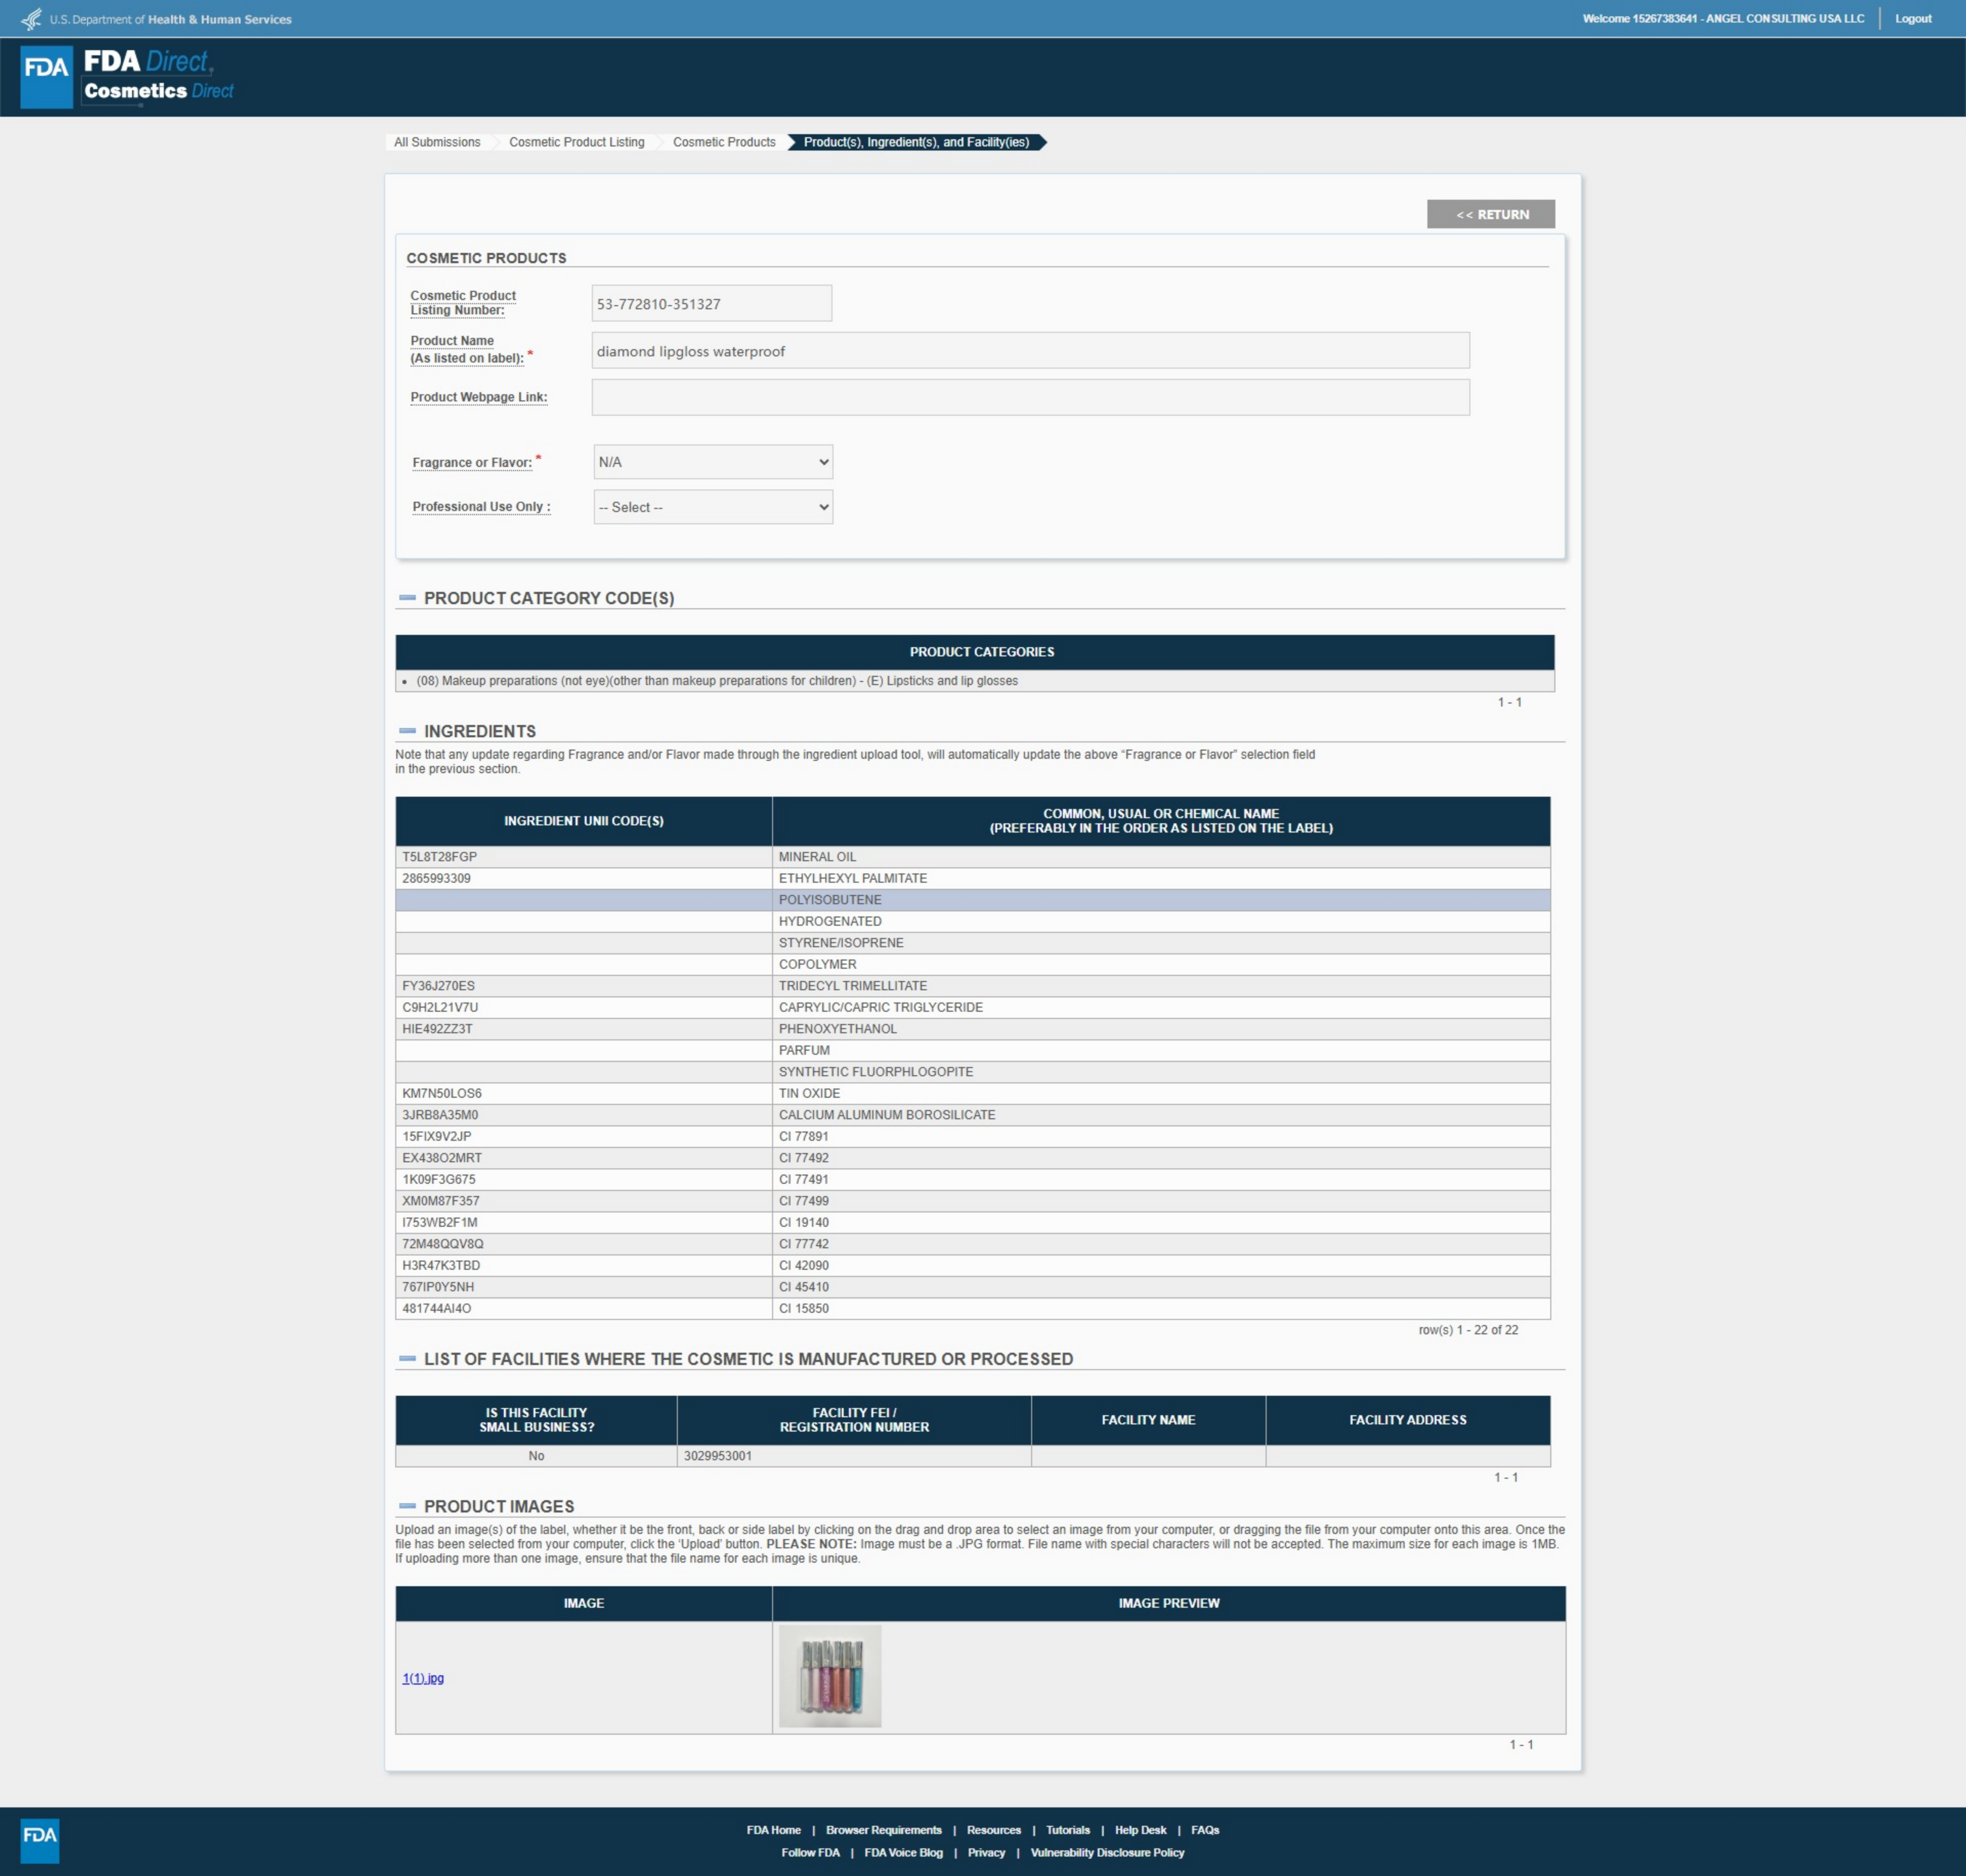Open the Professional Use Only dropdown
The image size is (1966, 1876).
pos(712,507)
